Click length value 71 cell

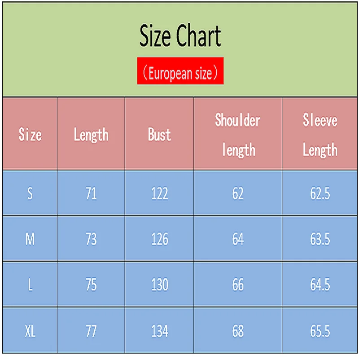(91, 193)
